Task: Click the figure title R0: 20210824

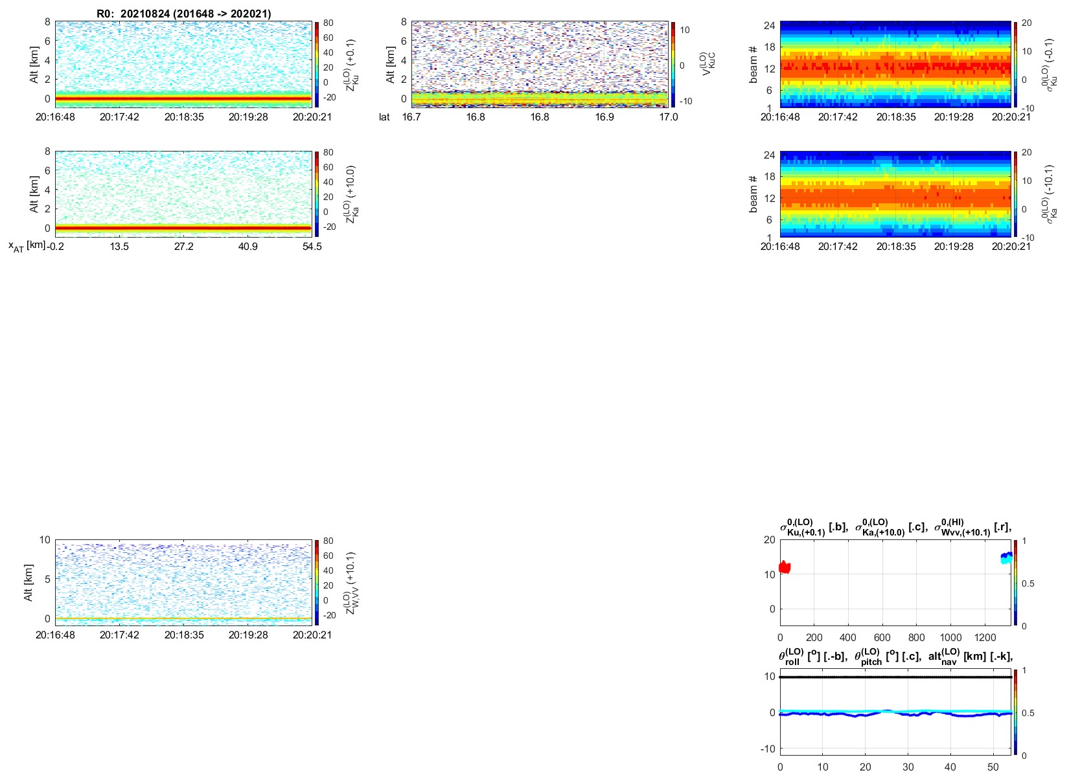Action: coord(183,14)
